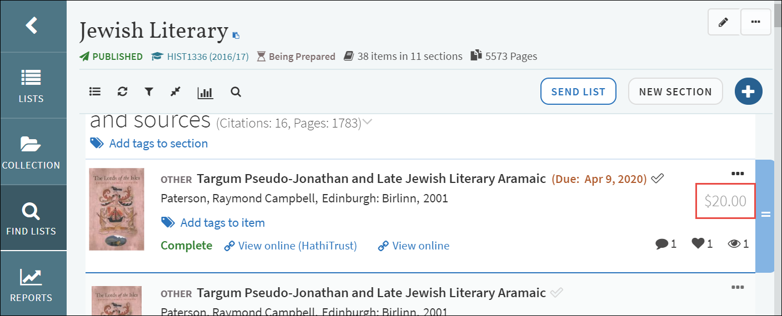Screen dimensions: 782x316
Task: Click the first citation's book cover thumbnail
Action: tap(117, 209)
